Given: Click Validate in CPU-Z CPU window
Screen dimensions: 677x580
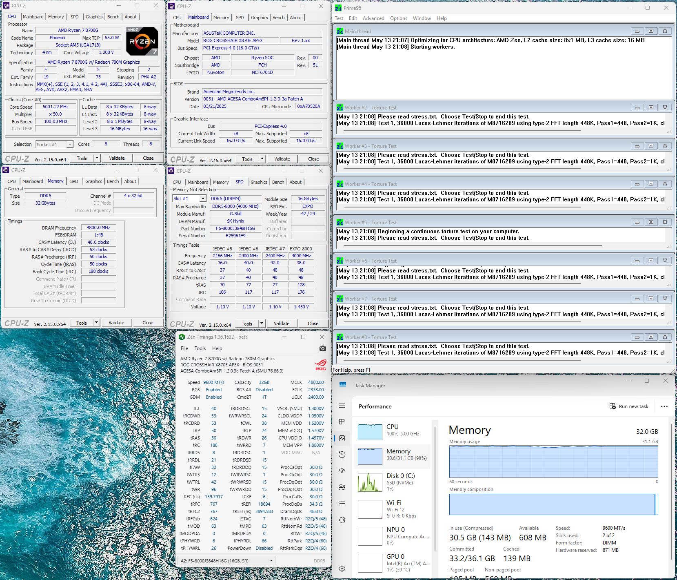Looking at the screenshot, I should (117, 158).
